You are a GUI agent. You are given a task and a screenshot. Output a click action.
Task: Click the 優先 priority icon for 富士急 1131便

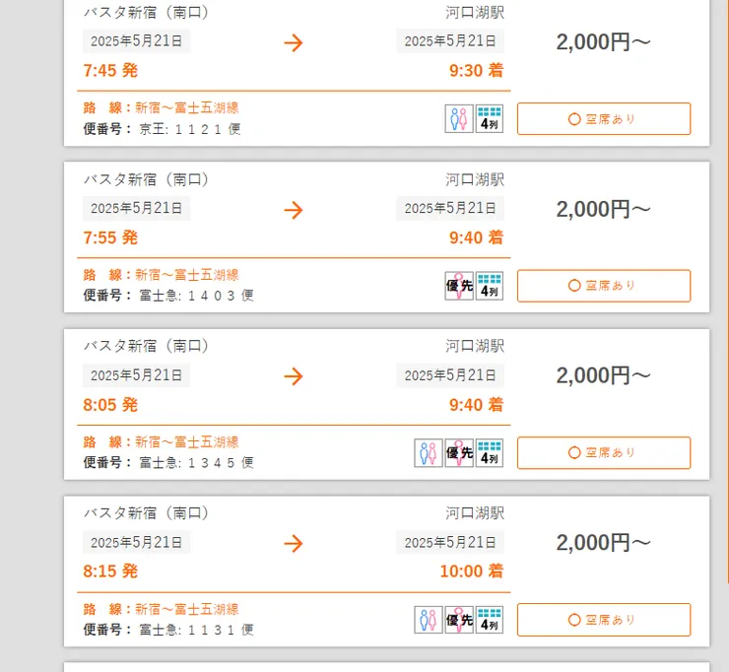459,620
